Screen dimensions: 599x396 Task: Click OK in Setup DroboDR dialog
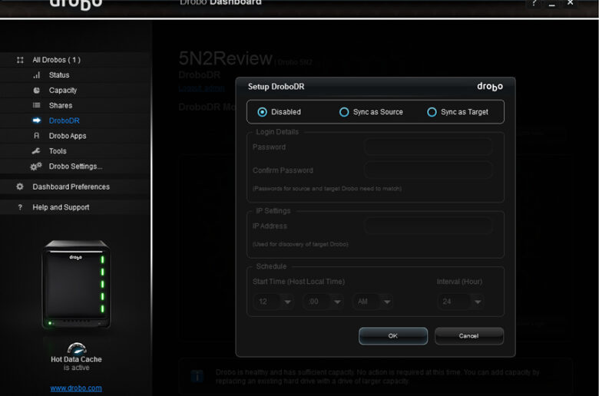pos(393,336)
